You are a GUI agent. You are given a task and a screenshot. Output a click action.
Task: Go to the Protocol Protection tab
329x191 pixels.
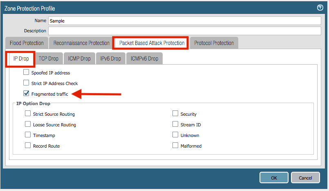(x=214, y=43)
